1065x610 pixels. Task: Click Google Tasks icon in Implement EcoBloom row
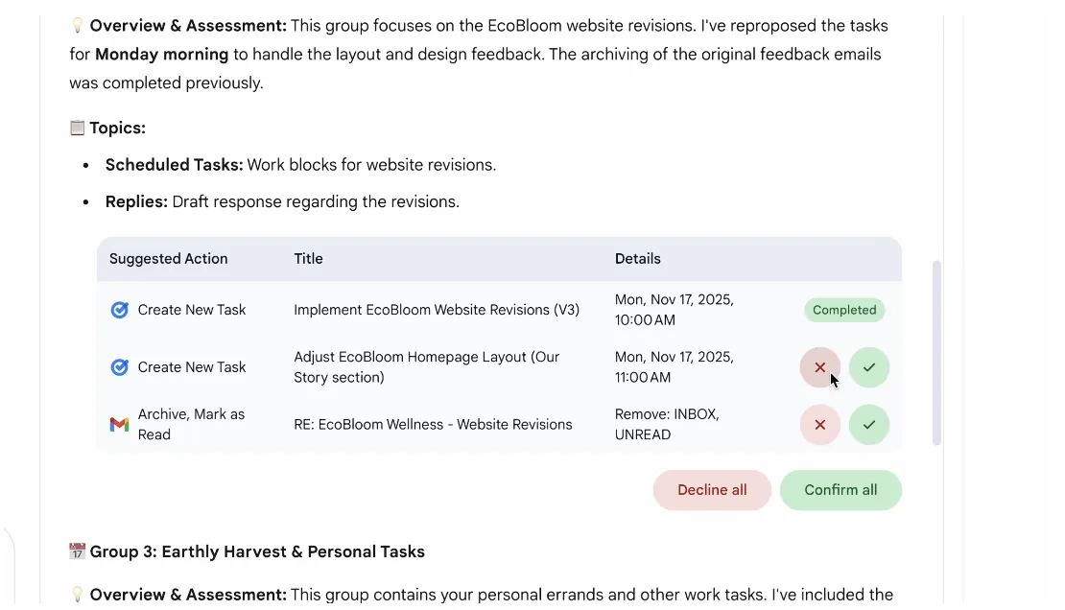pyautogui.click(x=119, y=310)
